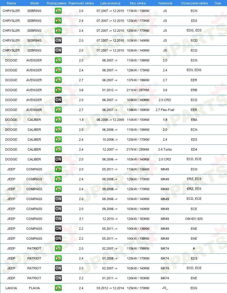
Task: Click the Nadwozie column header
Action: pos(165,3)
